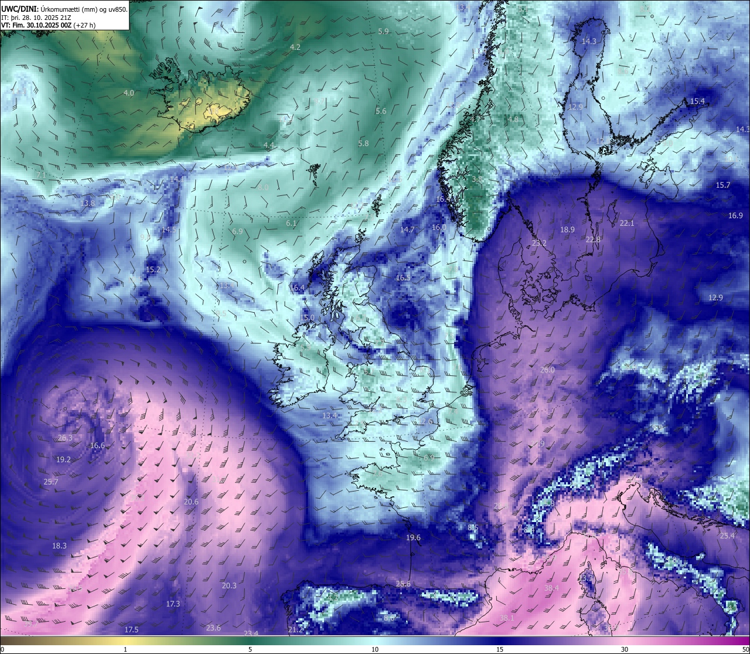Screen dimensions: 750x654
Task: Click the 'IT: þri. 28. 10. 2025 21Z' line
Action: 35,18
